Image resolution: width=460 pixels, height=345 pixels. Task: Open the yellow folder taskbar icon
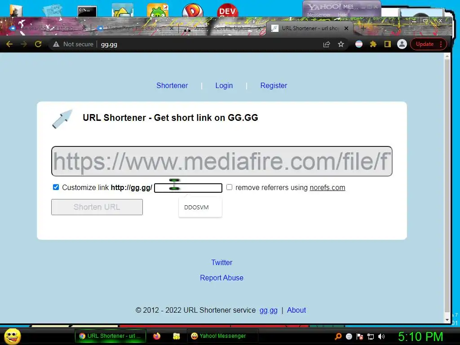coord(176,336)
